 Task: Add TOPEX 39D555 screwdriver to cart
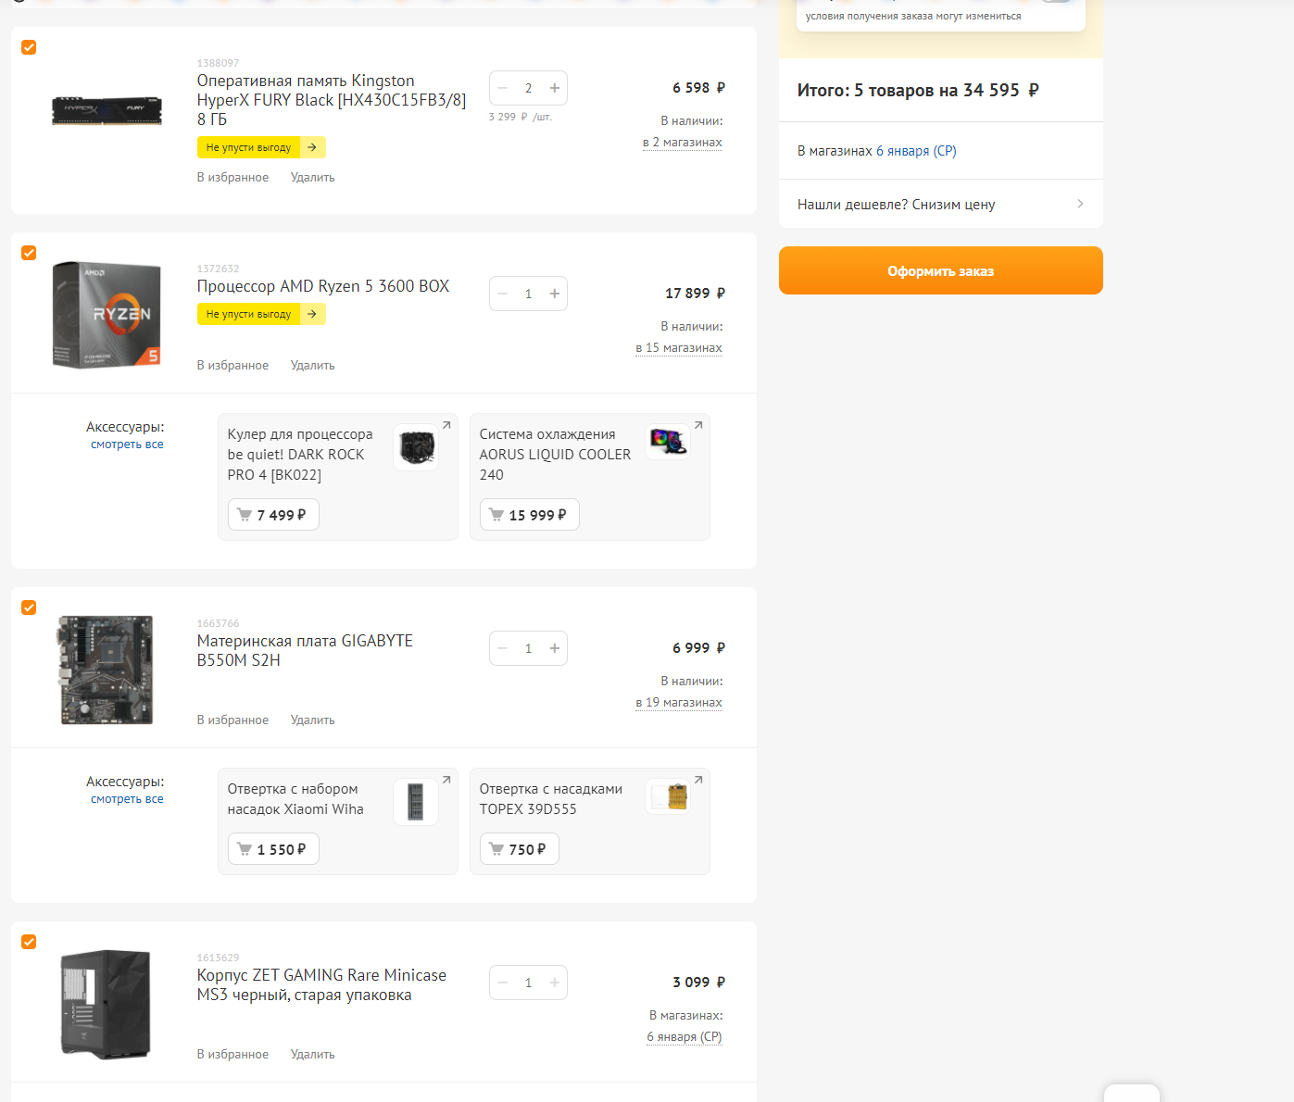point(519,849)
